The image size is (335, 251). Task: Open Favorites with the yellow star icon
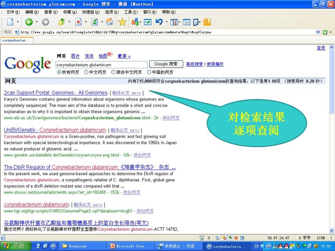(x=122, y=22)
